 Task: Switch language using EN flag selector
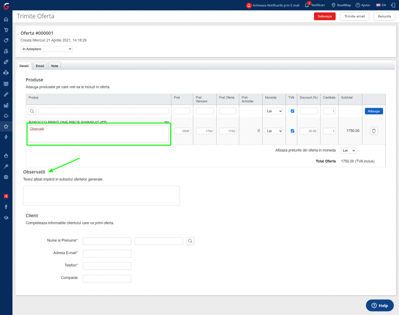(x=381, y=5)
